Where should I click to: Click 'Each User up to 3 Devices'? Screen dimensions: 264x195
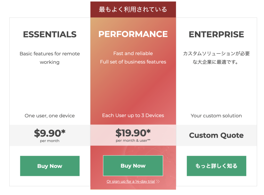(133, 115)
